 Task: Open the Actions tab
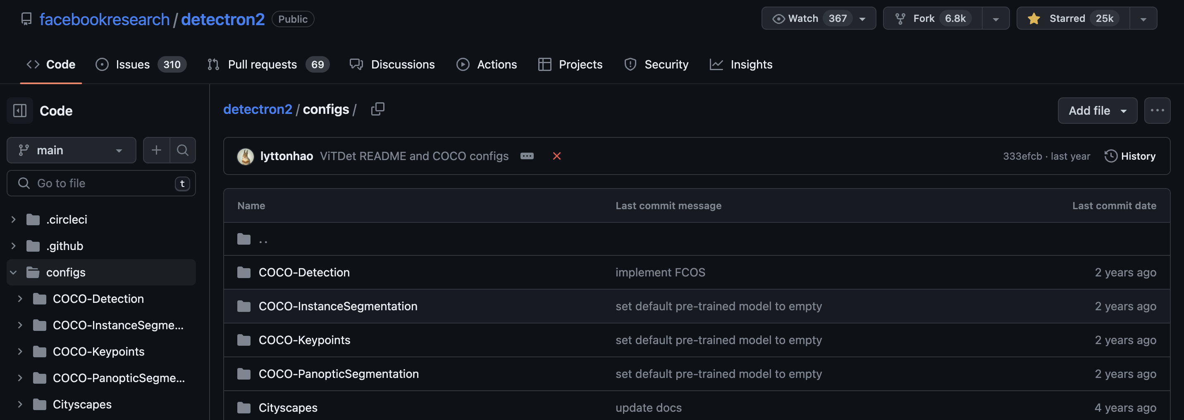(x=487, y=64)
